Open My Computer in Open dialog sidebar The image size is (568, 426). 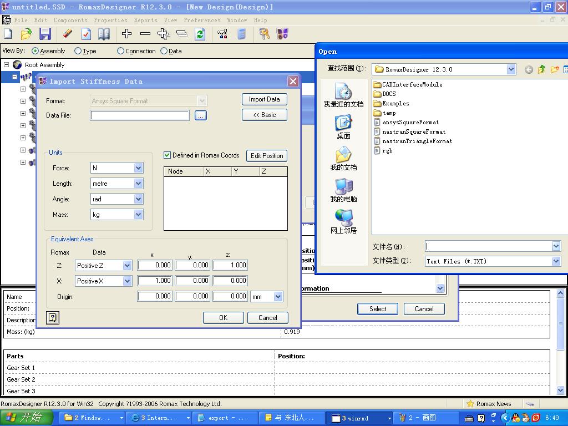pos(343,190)
